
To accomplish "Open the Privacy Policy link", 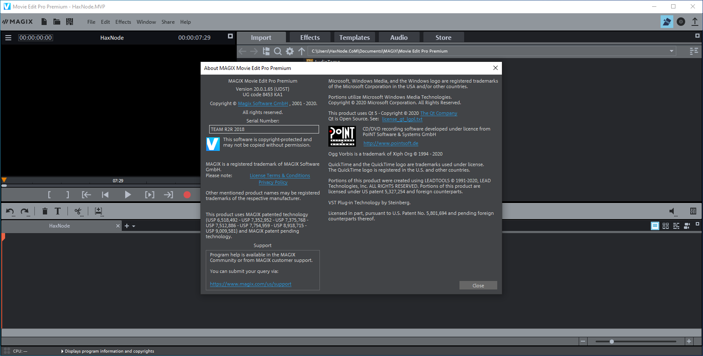I will click(x=273, y=182).
